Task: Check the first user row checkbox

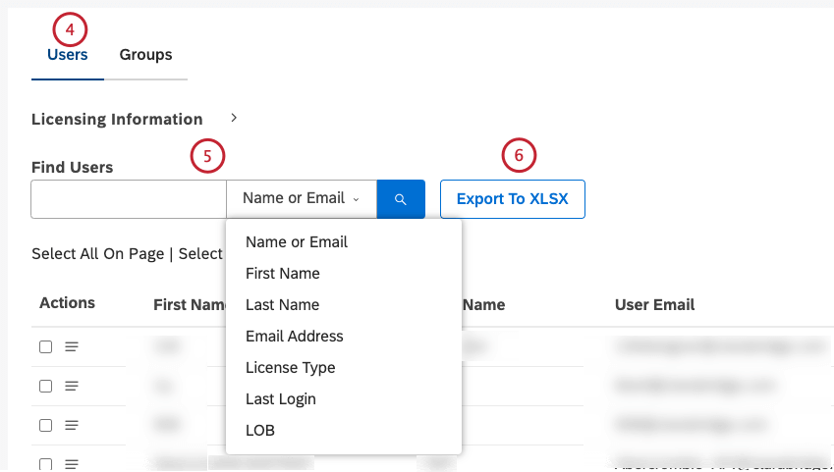Action: pyautogui.click(x=45, y=346)
